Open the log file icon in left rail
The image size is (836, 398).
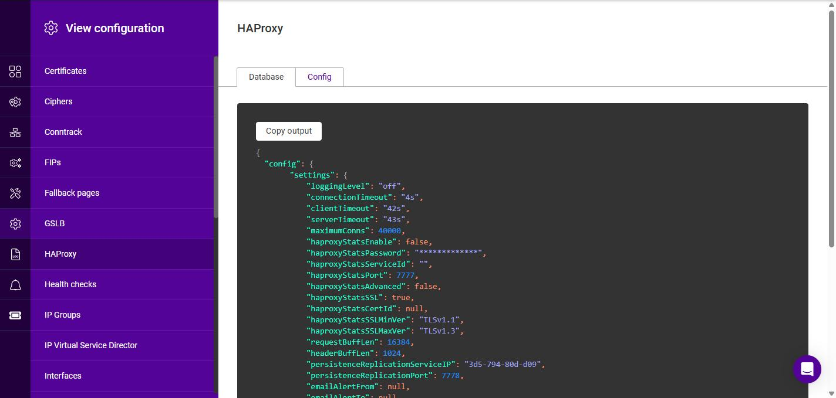coord(15,254)
